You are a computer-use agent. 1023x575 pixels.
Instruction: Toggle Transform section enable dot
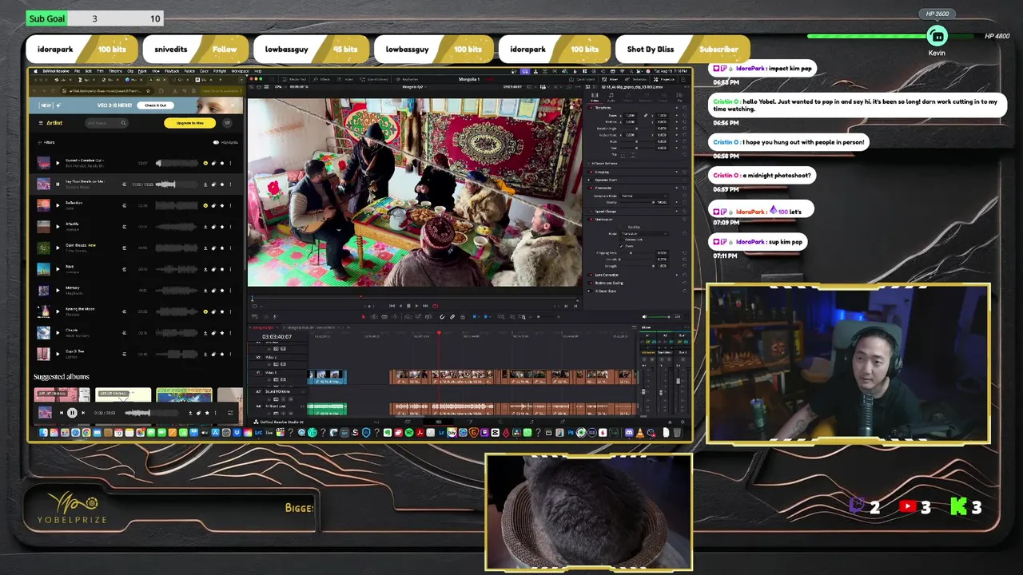pyautogui.click(x=591, y=108)
